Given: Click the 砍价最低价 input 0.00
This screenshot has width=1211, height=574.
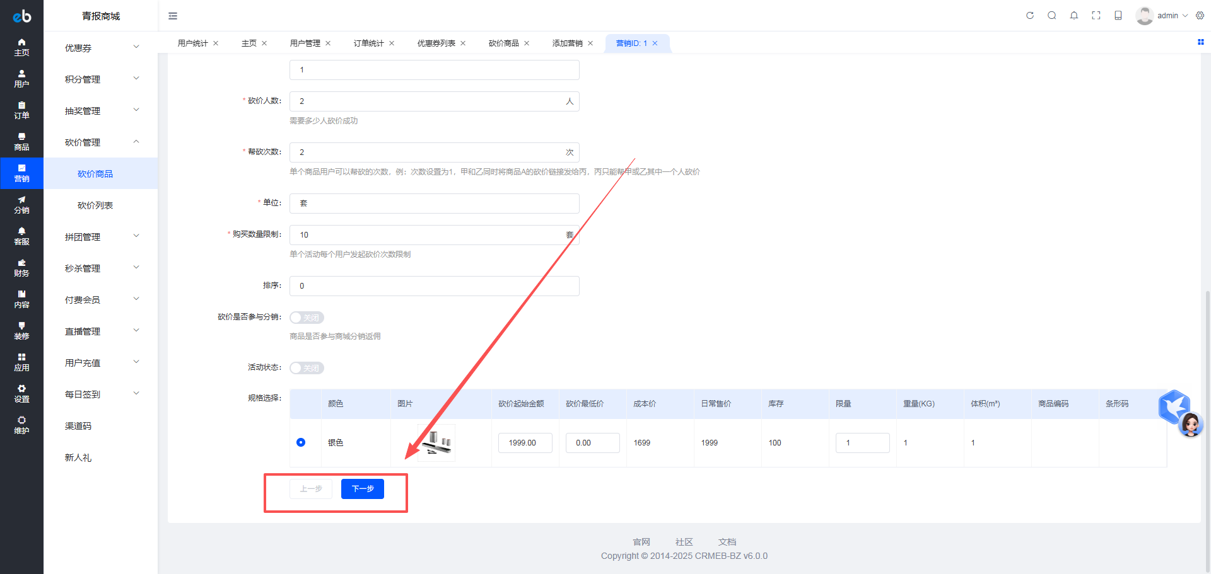Looking at the screenshot, I should (593, 443).
